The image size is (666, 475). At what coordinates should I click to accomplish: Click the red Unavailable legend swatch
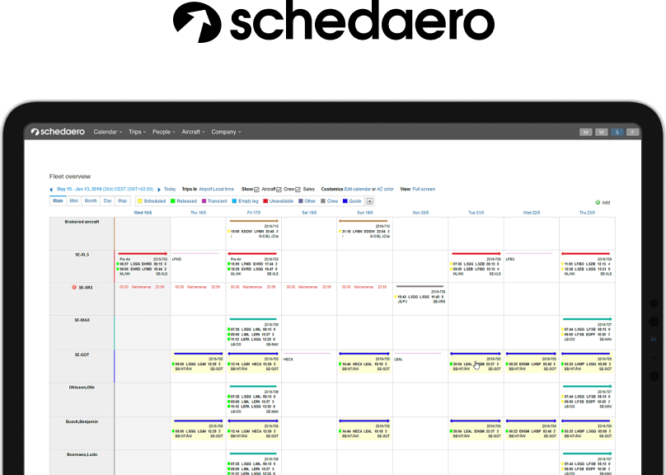pyautogui.click(x=265, y=201)
